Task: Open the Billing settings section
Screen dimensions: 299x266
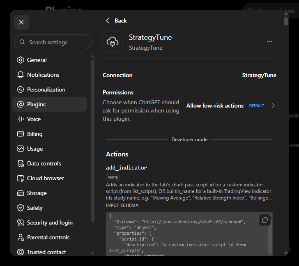Action: pos(50,134)
